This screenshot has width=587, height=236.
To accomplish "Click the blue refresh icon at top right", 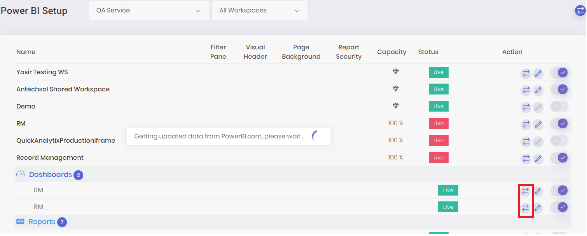I will (x=580, y=10).
